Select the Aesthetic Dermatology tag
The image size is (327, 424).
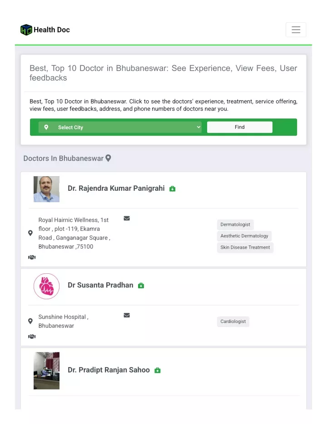tap(244, 236)
